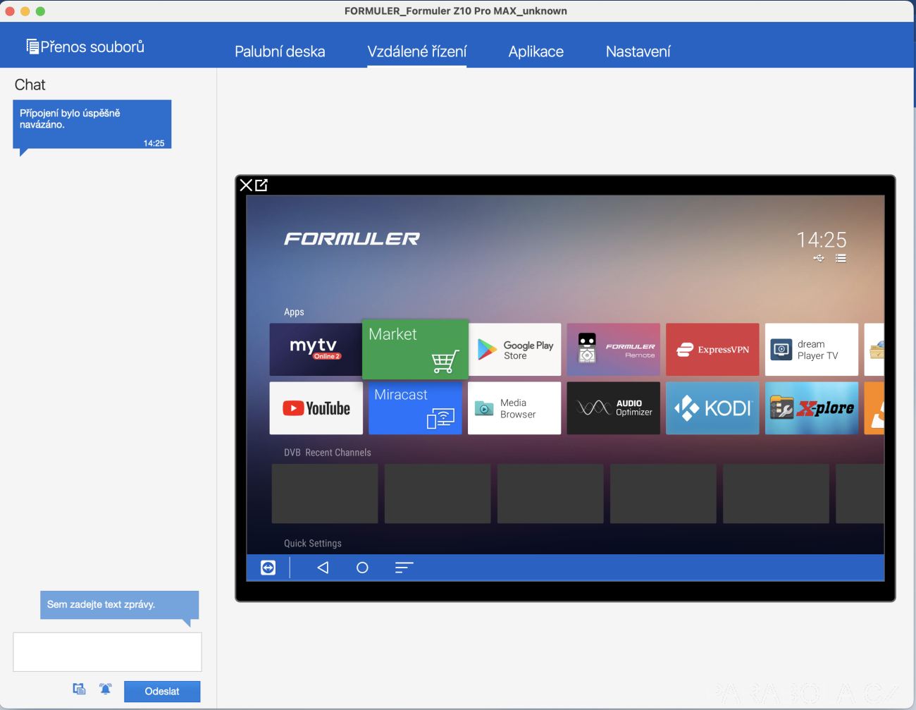This screenshot has width=916, height=710.
Task: Switch to Aplikace tab
Action: point(536,51)
